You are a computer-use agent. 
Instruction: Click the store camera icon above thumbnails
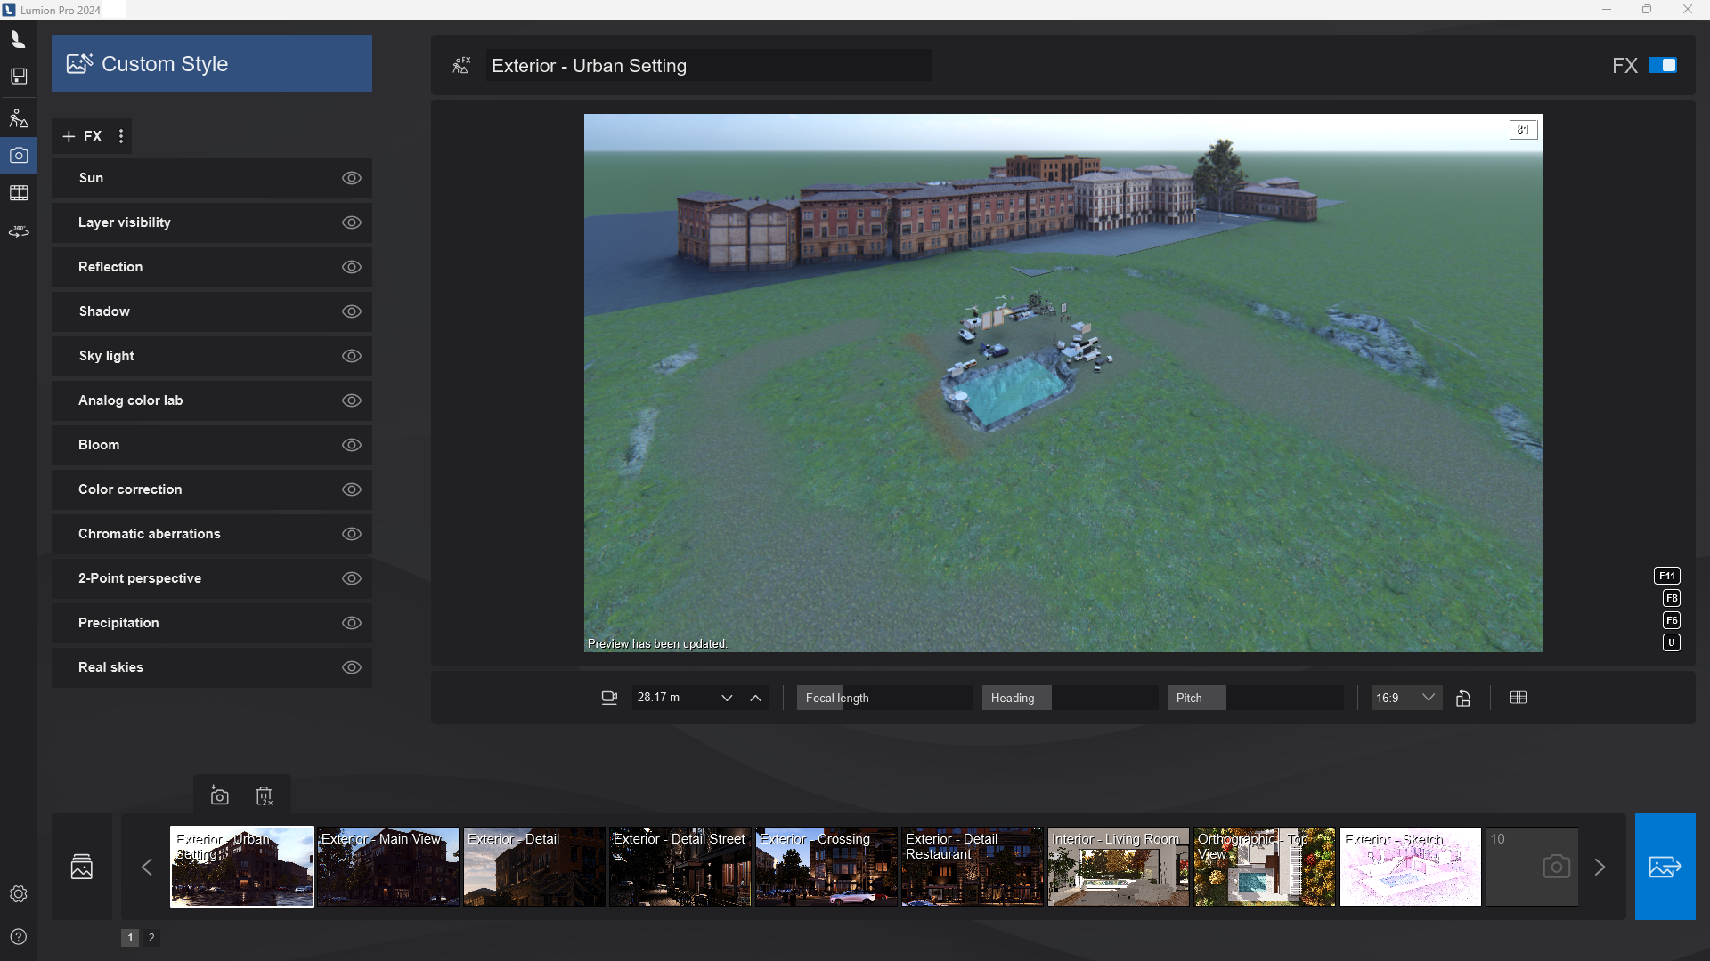pyautogui.click(x=219, y=796)
